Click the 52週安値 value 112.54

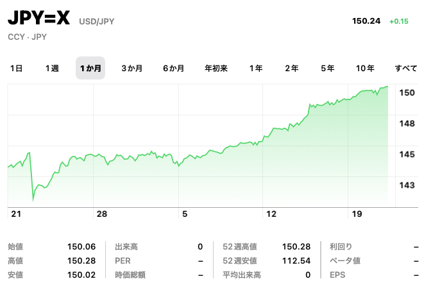click(x=296, y=260)
